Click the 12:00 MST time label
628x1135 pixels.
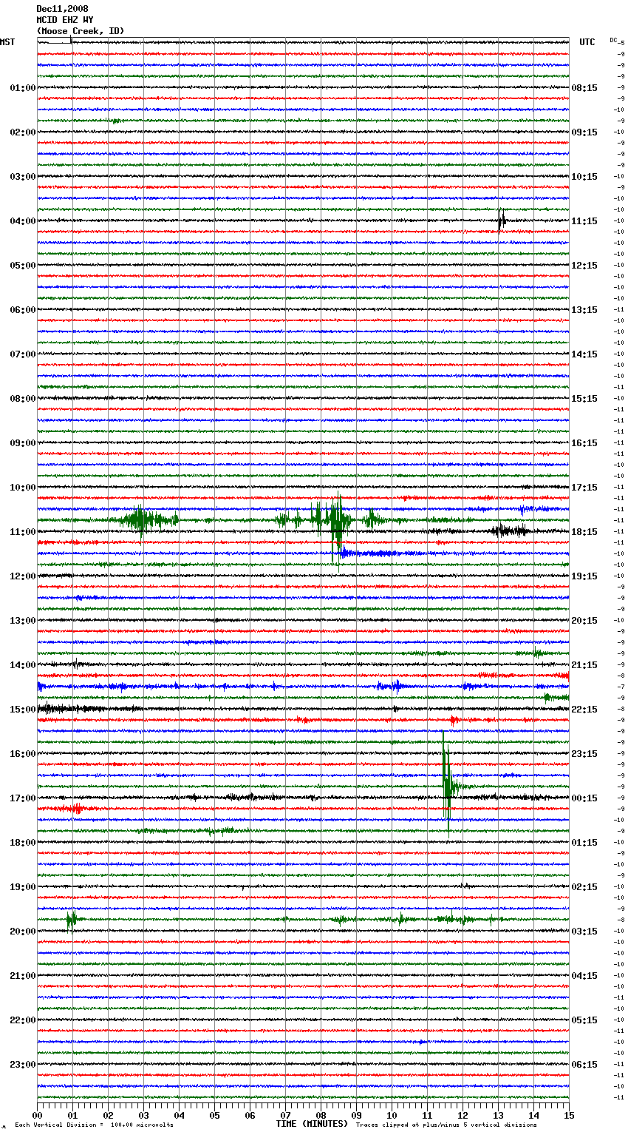coord(23,576)
